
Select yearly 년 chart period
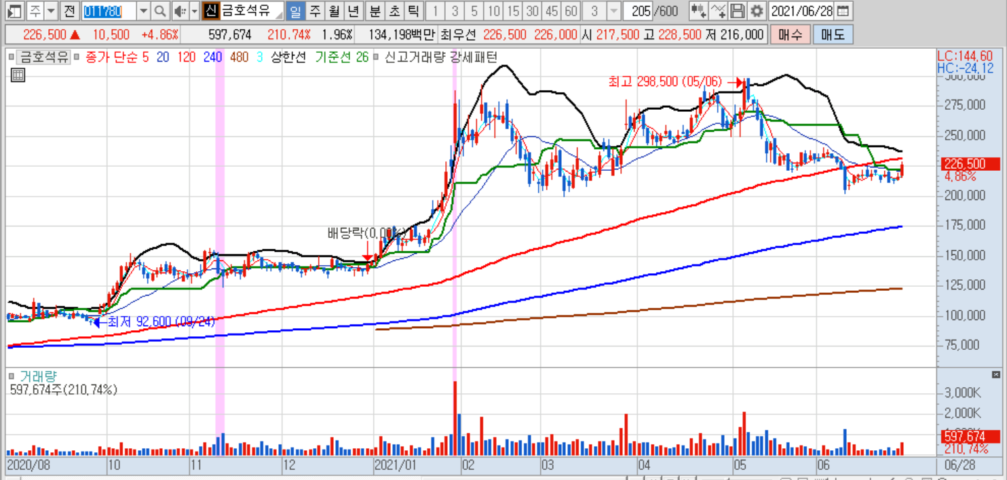point(353,11)
